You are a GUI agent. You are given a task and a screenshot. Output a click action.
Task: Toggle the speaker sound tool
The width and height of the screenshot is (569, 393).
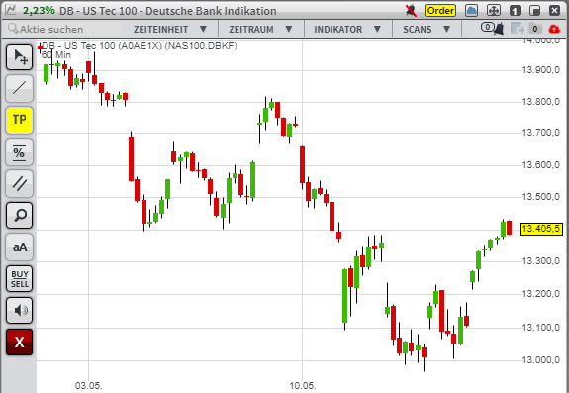(19, 310)
